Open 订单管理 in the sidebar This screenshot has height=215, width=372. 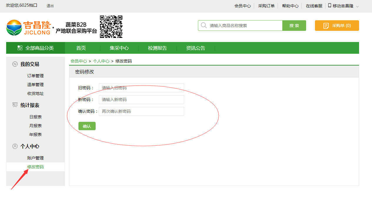pyautogui.click(x=35, y=76)
